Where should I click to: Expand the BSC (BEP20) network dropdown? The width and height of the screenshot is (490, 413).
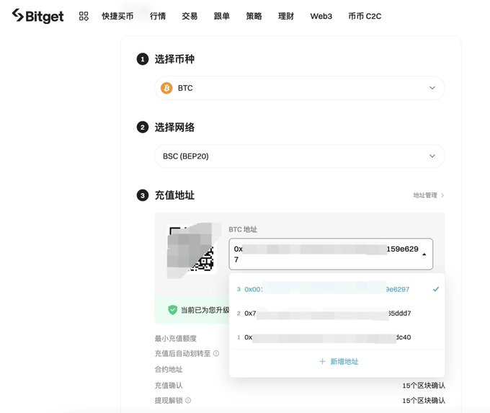coord(300,156)
